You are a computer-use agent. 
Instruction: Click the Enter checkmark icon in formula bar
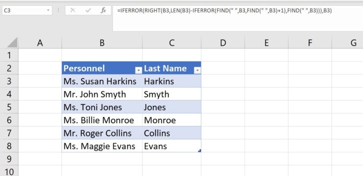[x=88, y=10]
